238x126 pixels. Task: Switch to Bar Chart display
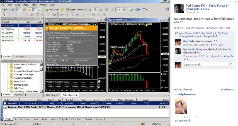90,9
